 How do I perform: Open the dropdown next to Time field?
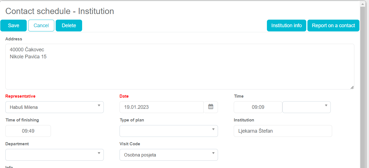306,107
